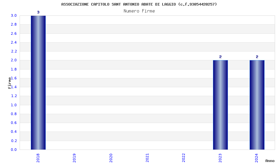Click the y-axis tick 0.0
The width and height of the screenshot is (278, 164).
click(x=14, y=150)
